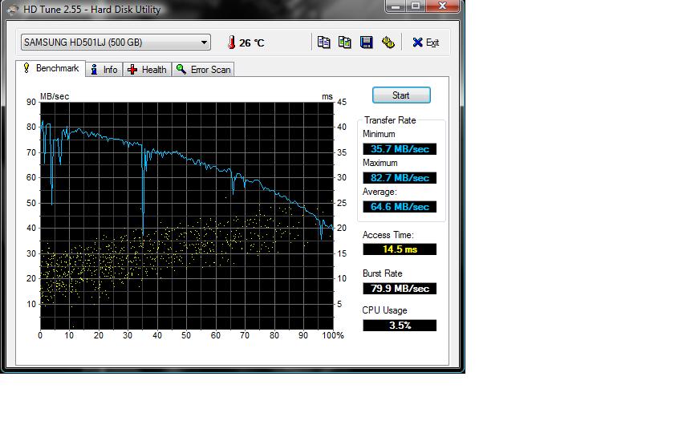
Task: Click the Minimum value 35.7 MB/sec
Action: 400,149
